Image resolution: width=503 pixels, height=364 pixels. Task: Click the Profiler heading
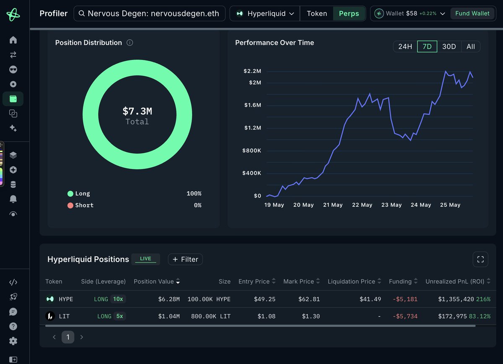pos(54,13)
